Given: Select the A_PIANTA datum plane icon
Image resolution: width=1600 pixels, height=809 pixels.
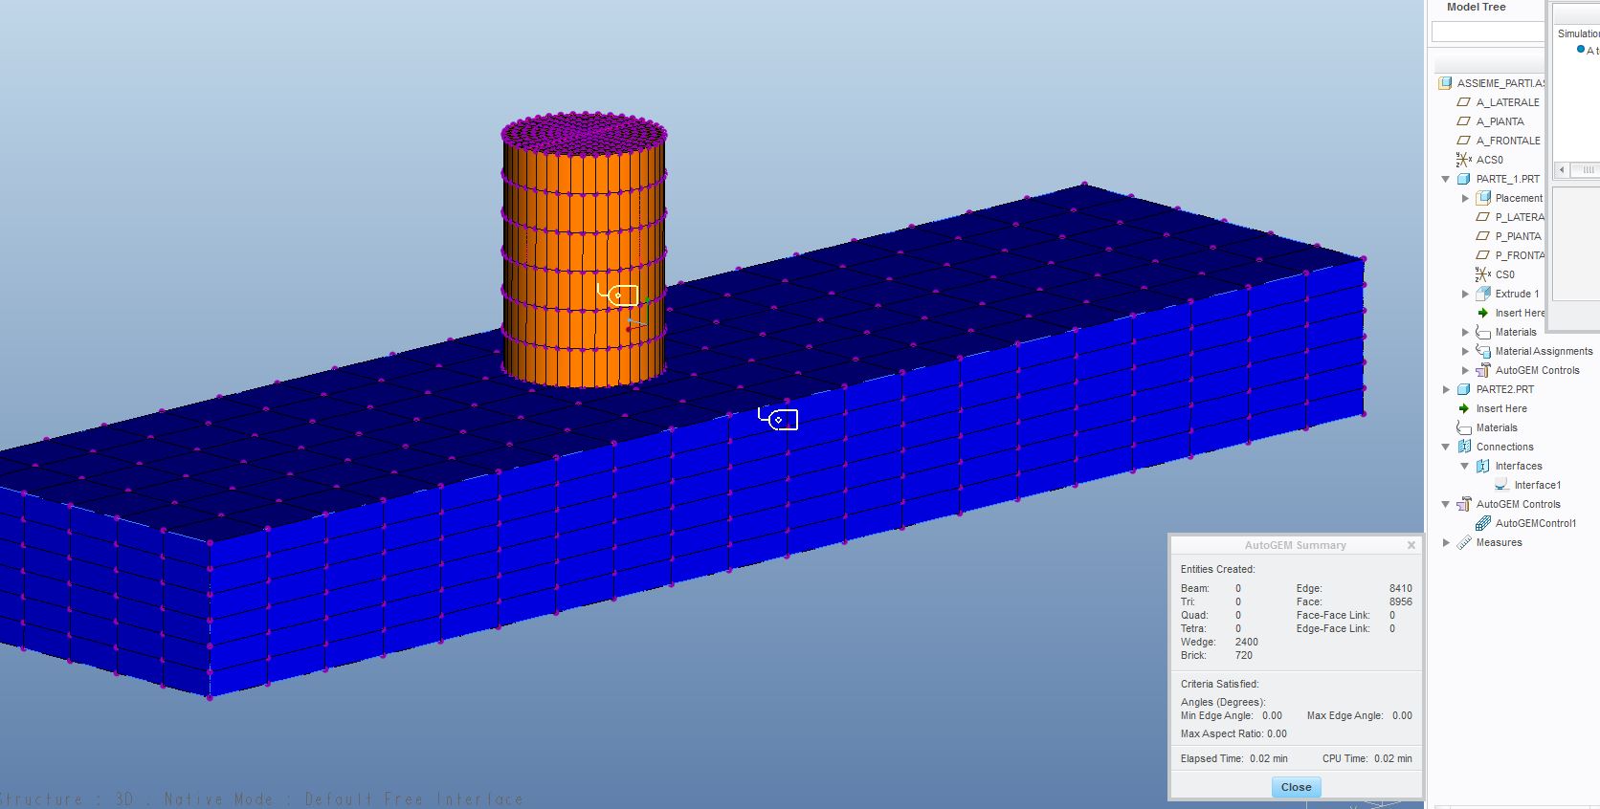Looking at the screenshot, I should click(x=1463, y=121).
